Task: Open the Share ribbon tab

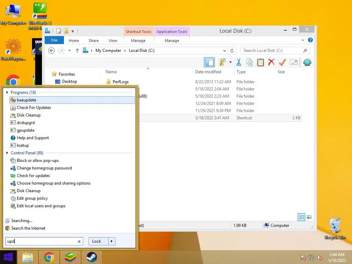Action: point(93,41)
